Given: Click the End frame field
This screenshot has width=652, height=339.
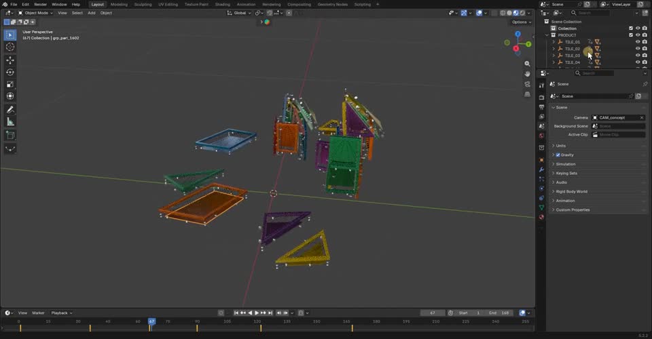Looking at the screenshot, I should (499, 313).
